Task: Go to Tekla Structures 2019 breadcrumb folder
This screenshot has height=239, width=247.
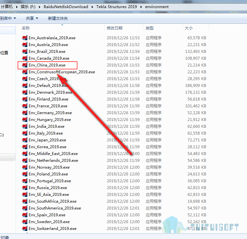Action: [x=117, y=7]
